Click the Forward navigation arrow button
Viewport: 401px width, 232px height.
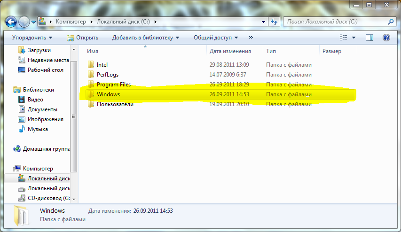click(x=24, y=22)
